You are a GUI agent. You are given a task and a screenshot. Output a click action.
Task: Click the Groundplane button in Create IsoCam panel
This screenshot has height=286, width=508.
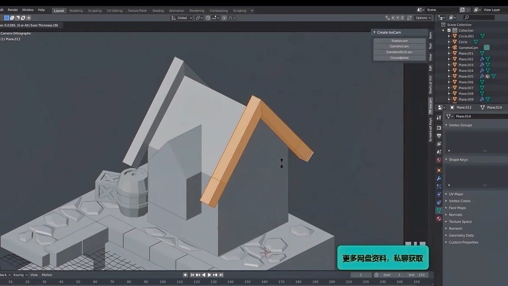click(x=399, y=57)
